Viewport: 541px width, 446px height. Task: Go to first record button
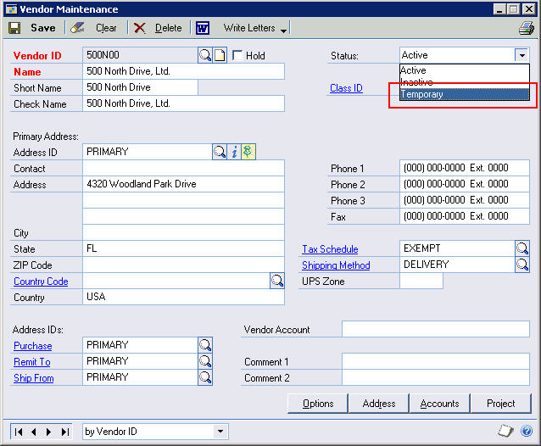pos(19,432)
